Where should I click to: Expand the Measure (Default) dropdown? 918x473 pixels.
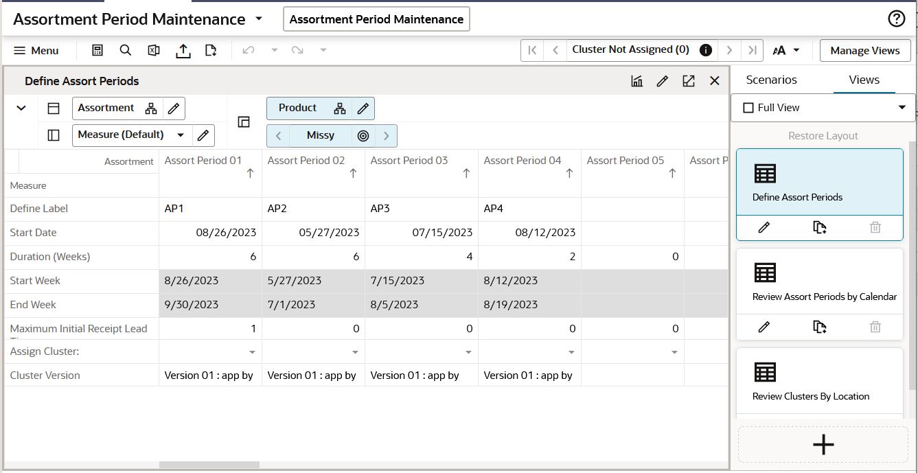(x=181, y=135)
